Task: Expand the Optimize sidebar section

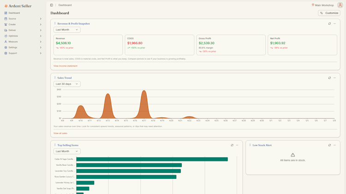Action: (x=23, y=36)
